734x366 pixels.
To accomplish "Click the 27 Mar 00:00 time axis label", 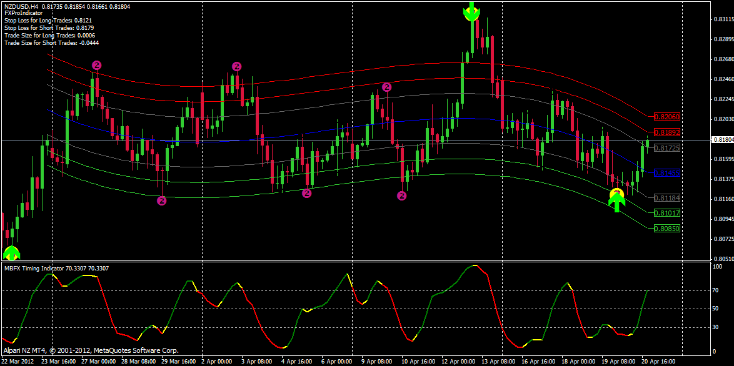I will pyautogui.click(x=98, y=362).
